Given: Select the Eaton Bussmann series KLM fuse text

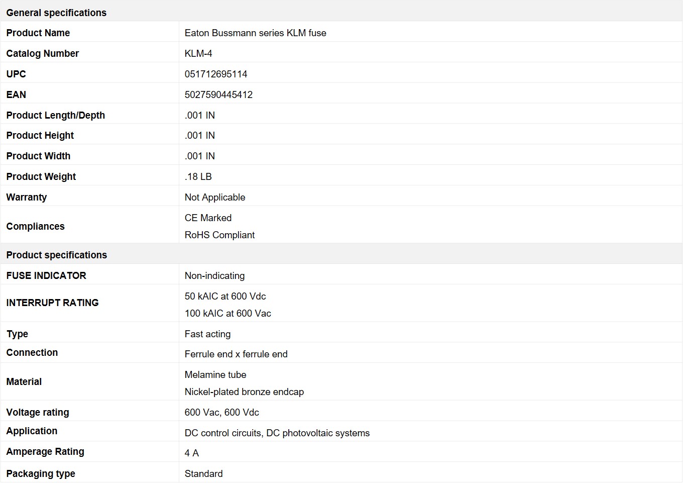Looking at the screenshot, I should (x=255, y=33).
